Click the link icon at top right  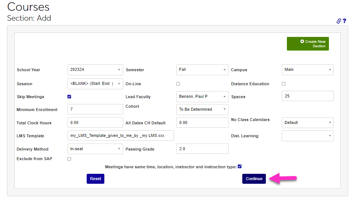click(339, 21)
